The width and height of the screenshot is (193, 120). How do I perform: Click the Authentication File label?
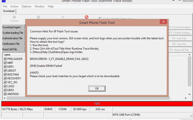pos(12,38)
